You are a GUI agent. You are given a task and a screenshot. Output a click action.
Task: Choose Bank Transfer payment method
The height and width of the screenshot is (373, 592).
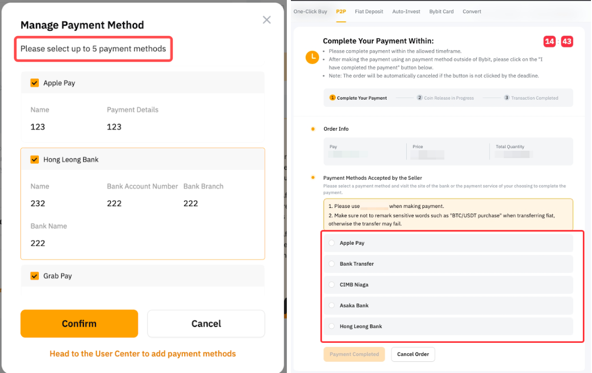(332, 264)
